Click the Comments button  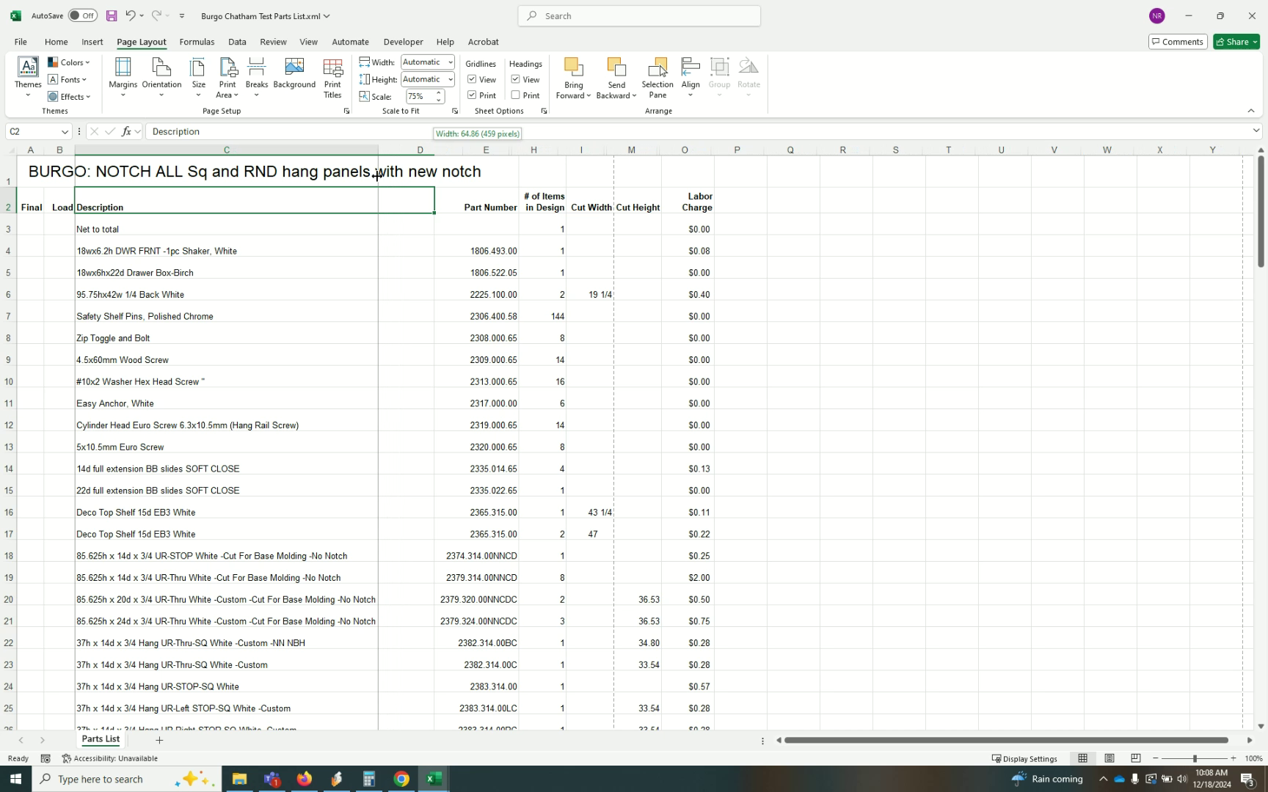click(1177, 42)
